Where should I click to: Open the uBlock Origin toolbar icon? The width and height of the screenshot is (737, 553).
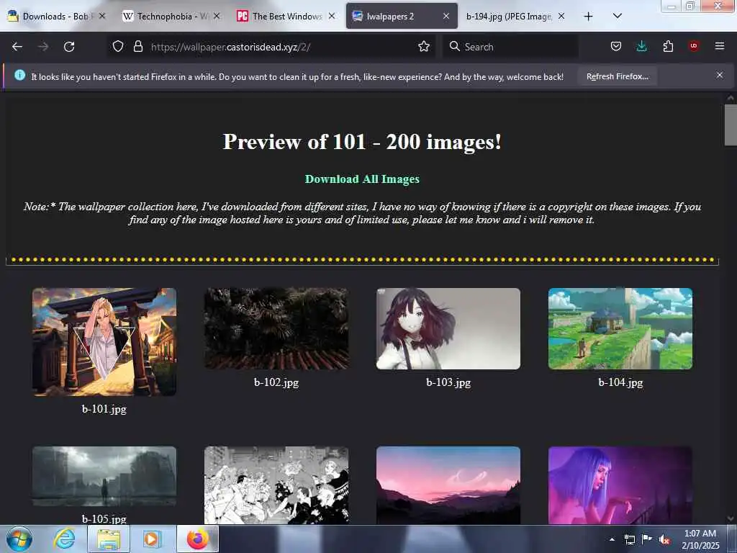tap(694, 45)
